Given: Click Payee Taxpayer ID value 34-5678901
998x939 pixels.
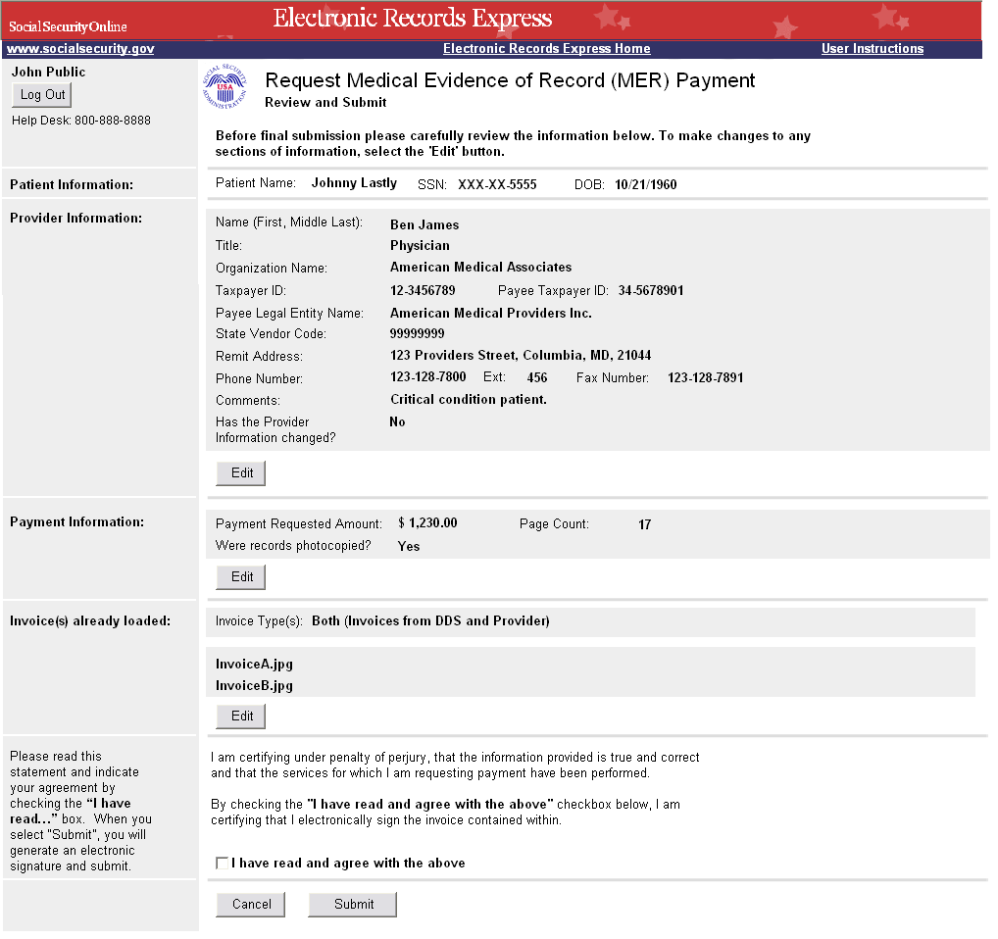Looking at the screenshot, I should click(651, 291).
